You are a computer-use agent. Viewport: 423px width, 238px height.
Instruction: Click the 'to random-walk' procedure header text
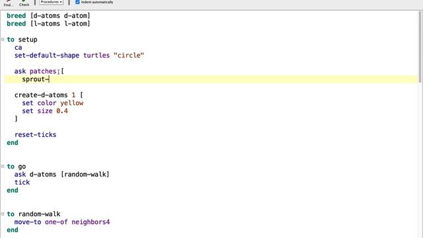pos(34,214)
